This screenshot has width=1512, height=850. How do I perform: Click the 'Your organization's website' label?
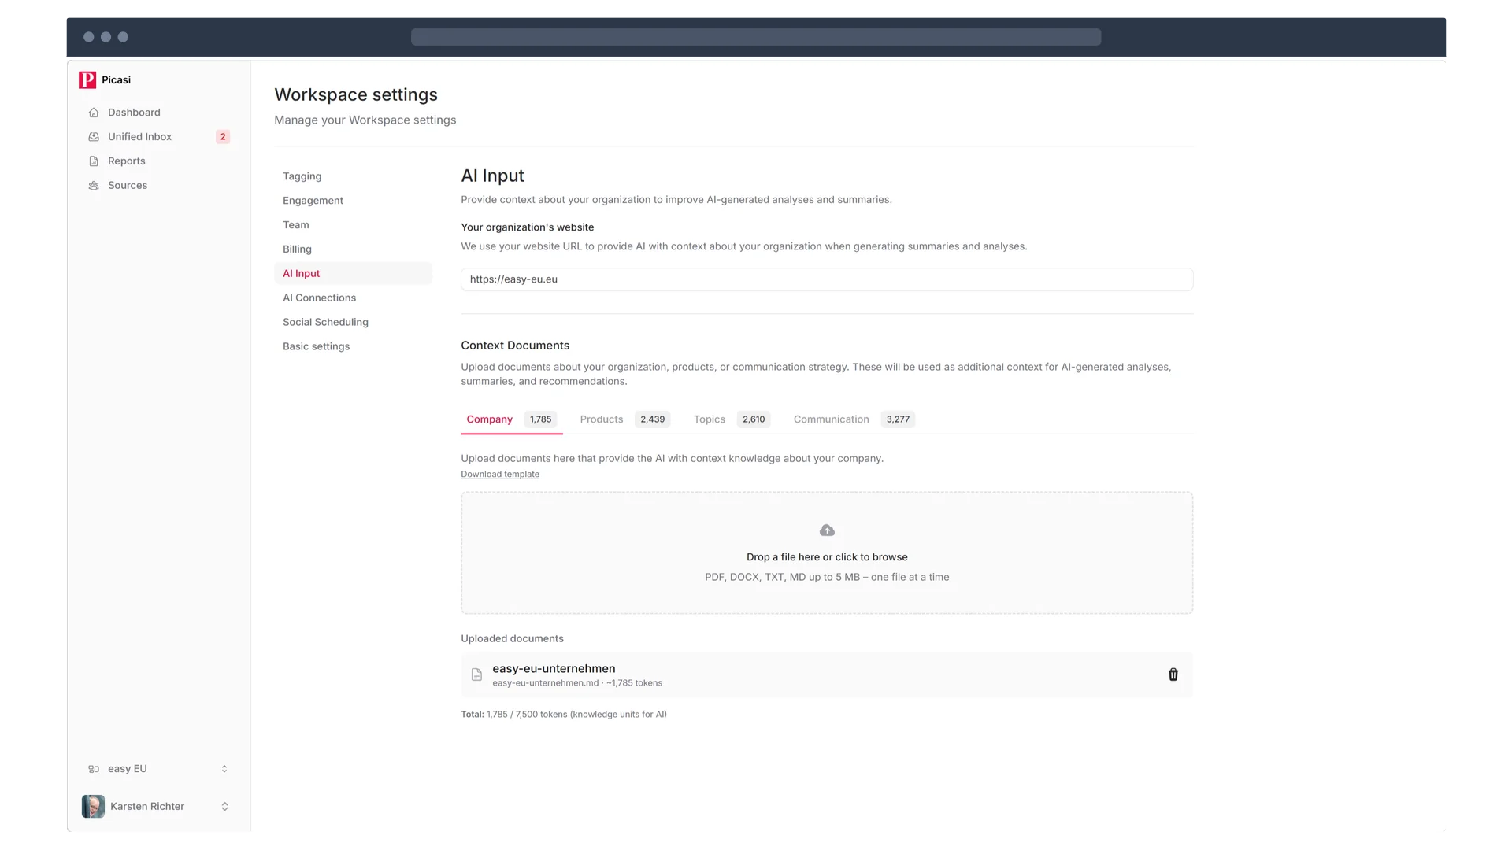coord(528,227)
